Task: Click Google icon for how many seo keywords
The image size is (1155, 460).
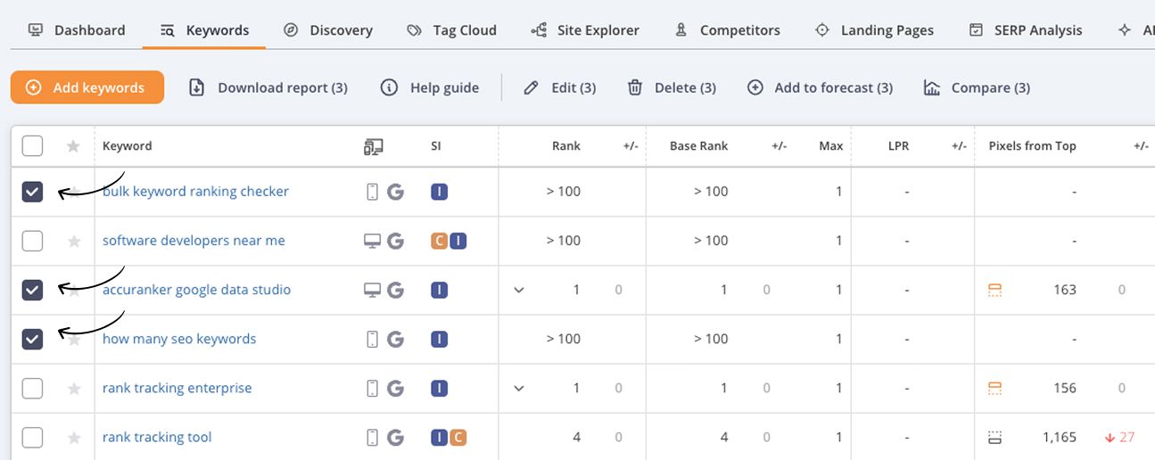Action: pos(395,339)
